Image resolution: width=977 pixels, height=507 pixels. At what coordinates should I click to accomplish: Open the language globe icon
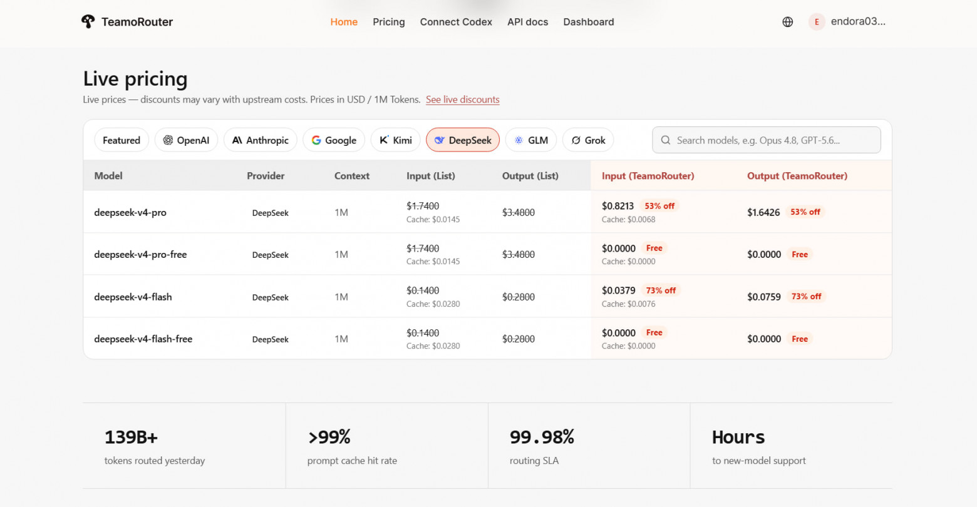click(788, 22)
